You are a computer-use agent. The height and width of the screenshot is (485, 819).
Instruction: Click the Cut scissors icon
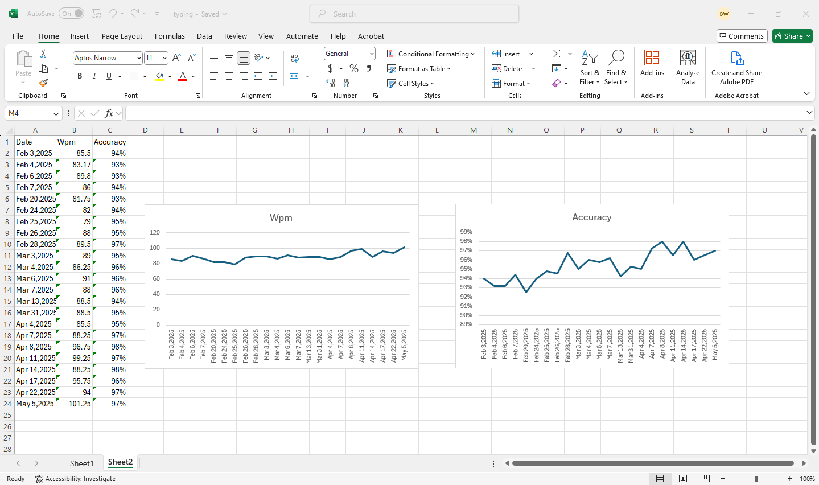pos(43,54)
